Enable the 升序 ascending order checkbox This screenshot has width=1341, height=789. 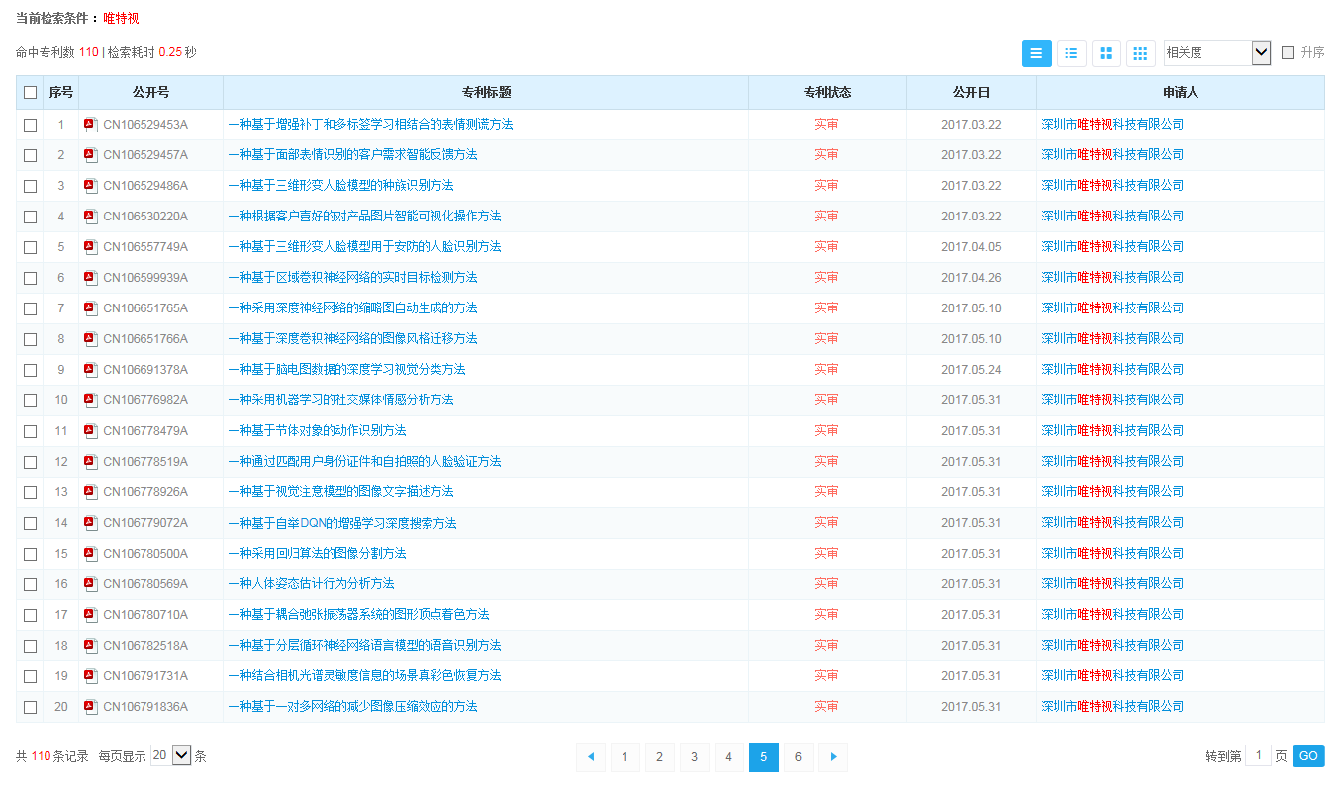tap(1288, 53)
